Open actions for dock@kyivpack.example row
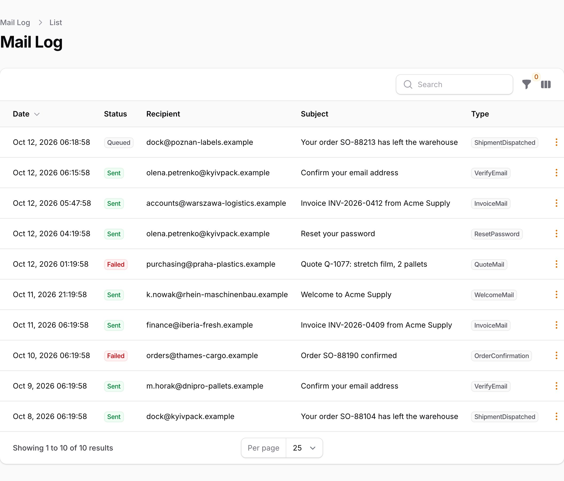Viewport: 564px width, 481px height. [556, 416]
